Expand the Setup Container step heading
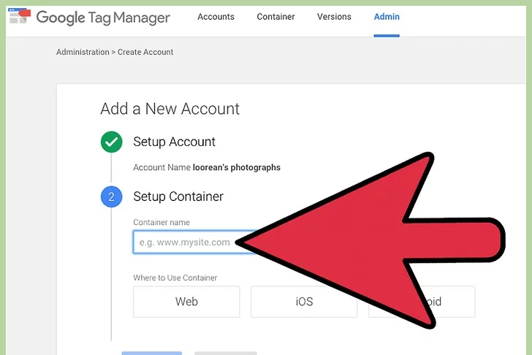This screenshot has height=355, width=532. click(x=178, y=196)
